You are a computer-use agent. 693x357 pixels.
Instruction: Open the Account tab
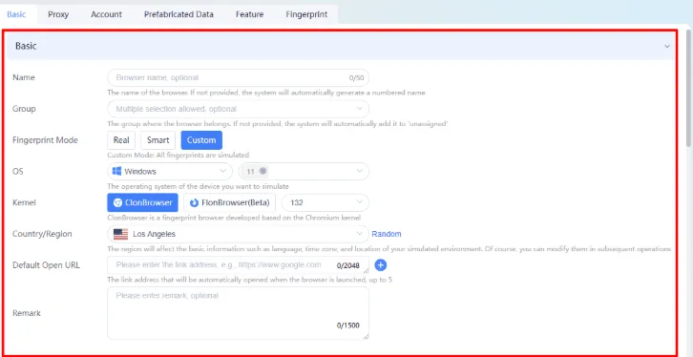click(106, 14)
